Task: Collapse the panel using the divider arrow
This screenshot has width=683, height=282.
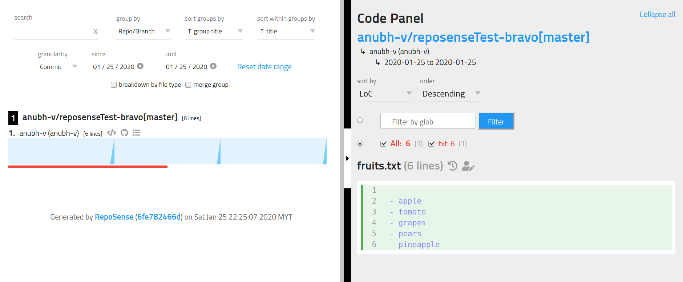Action: click(x=347, y=159)
